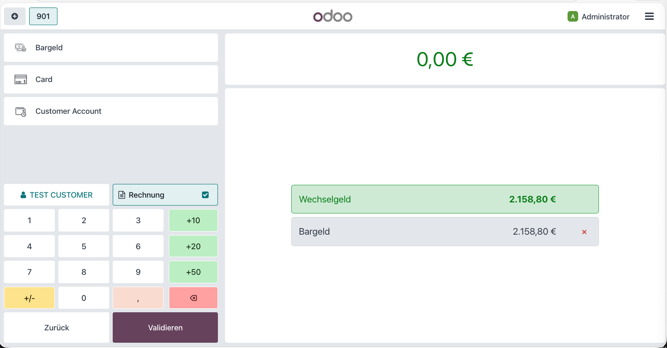Add +50 to the amount
667x348 pixels.
193,272
